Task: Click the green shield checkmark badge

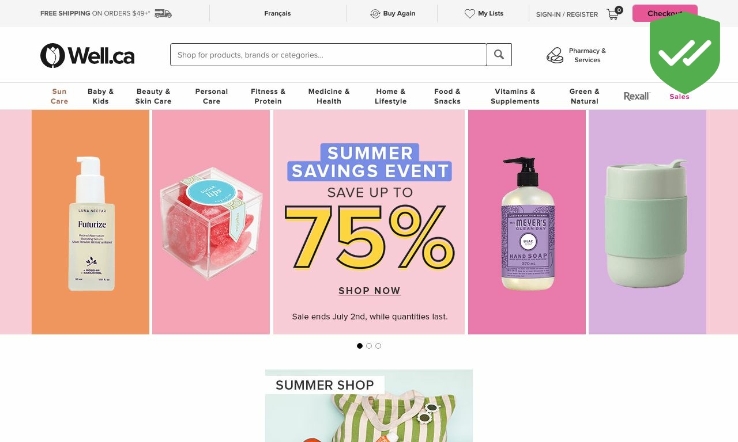Action: pyautogui.click(x=685, y=53)
